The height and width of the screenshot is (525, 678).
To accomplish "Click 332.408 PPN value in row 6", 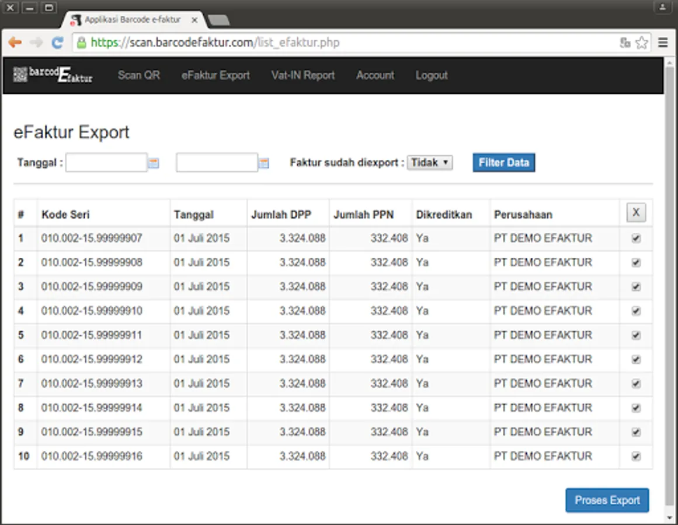I will (x=389, y=359).
